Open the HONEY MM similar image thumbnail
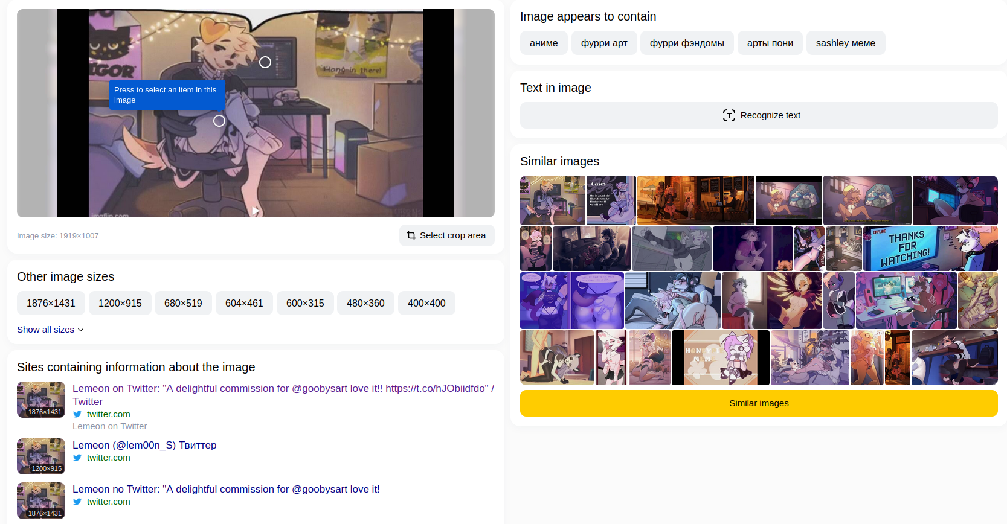Image resolution: width=1007 pixels, height=524 pixels. tap(721, 357)
